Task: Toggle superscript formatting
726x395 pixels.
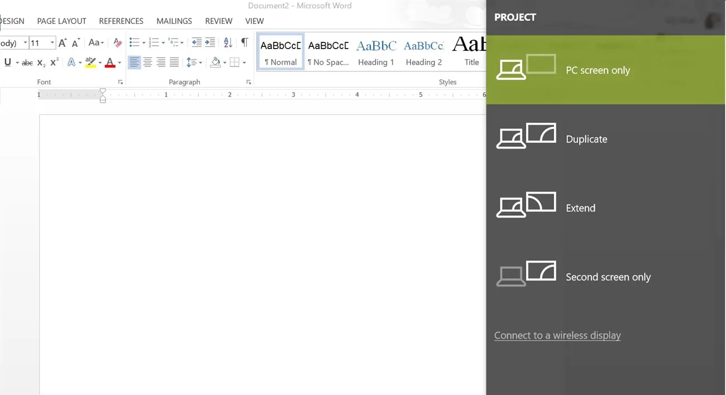Action: pos(54,62)
